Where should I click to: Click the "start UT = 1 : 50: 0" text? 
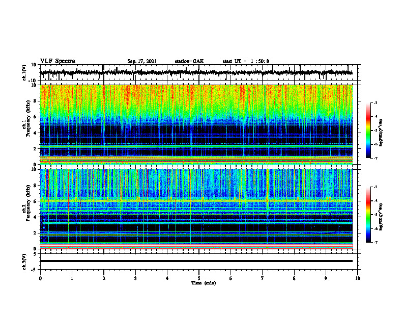click(246, 61)
